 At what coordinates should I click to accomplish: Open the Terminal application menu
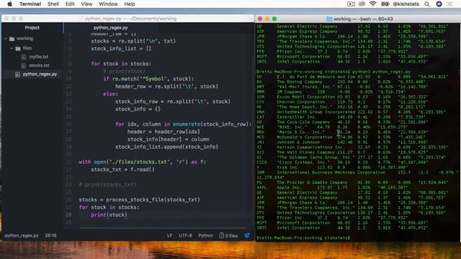tap(30, 4)
